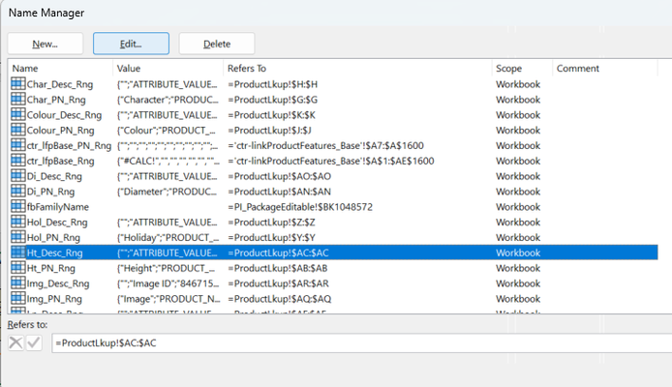
Task: Select the Colour_Desc_Rng range icon
Action: click(18, 115)
